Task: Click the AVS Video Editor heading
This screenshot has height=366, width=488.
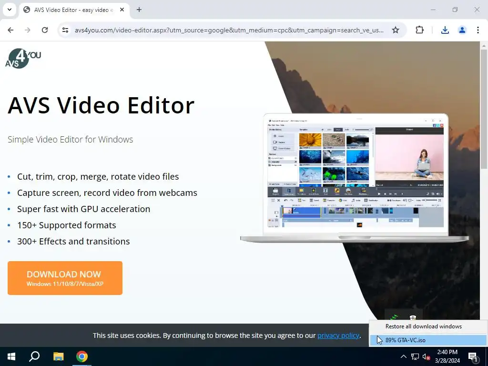Action: click(x=101, y=105)
